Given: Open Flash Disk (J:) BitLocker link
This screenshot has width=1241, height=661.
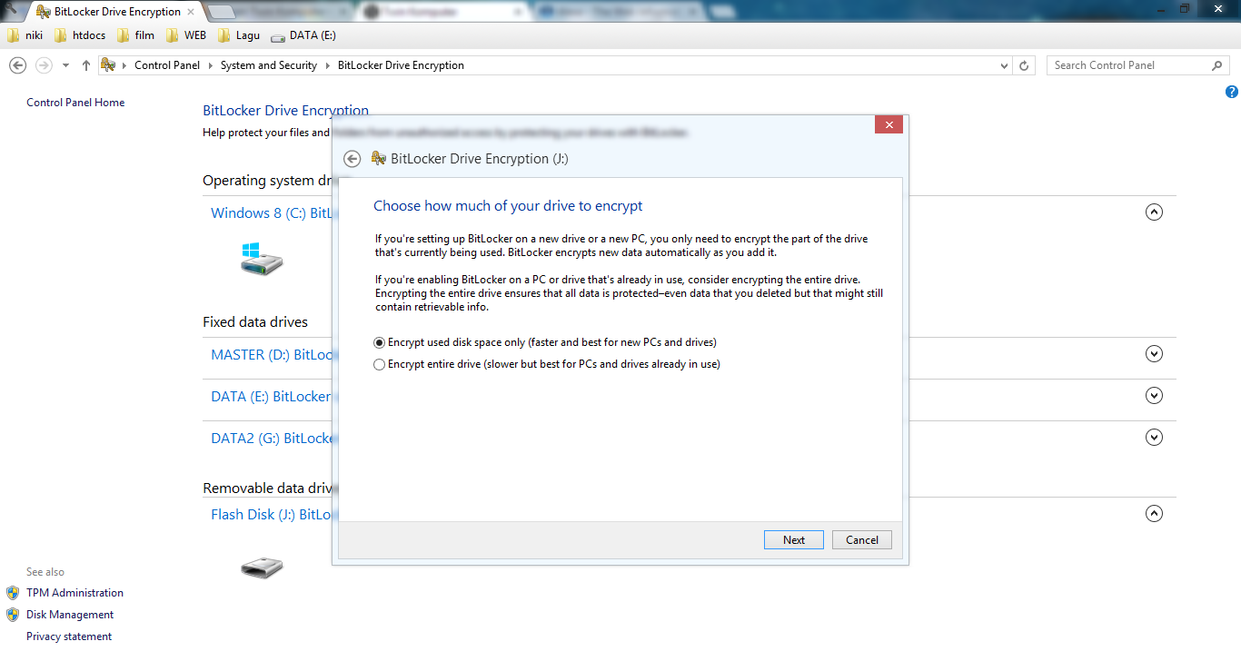Looking at the screenshot, I should (x=272, y=514).
